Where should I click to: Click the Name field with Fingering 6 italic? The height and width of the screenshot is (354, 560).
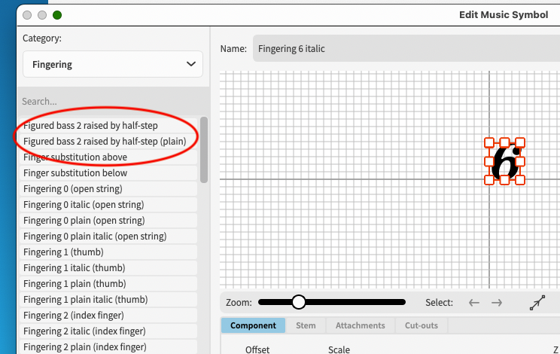(x=406, y=49)
